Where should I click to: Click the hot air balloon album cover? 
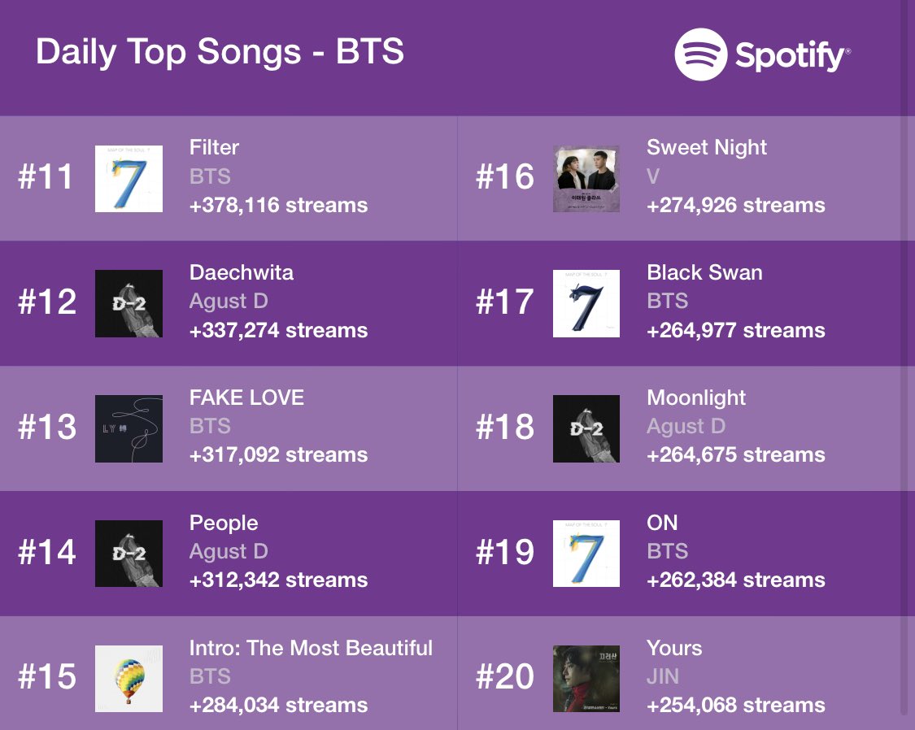[x=129, y=679]
